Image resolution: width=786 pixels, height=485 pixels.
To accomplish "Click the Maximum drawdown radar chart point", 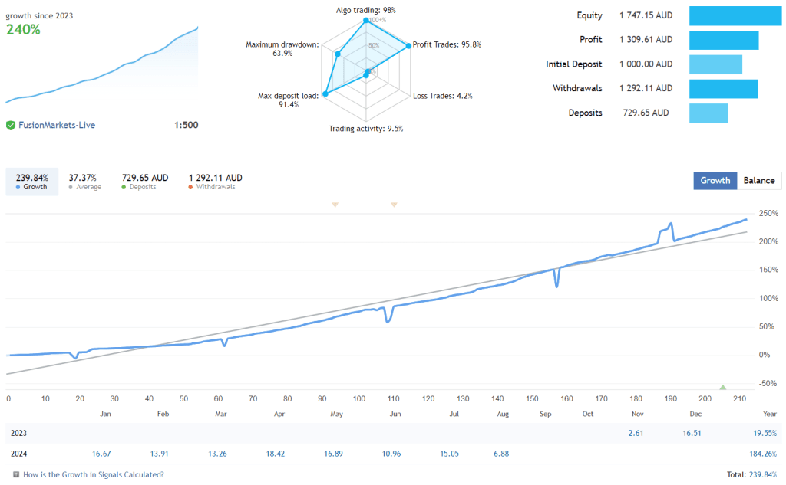I will [x=338, y=54].
